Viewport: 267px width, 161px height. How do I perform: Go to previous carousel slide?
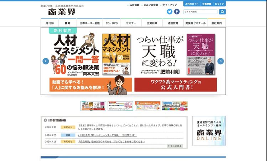[46, 61]
